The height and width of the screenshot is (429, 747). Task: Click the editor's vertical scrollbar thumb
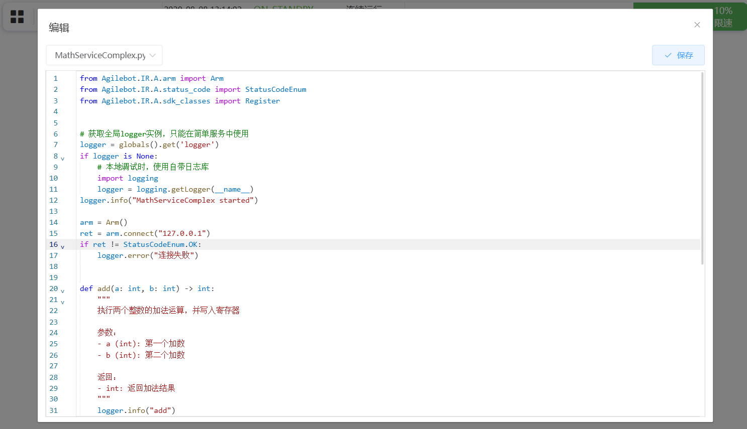click(702, 168)
